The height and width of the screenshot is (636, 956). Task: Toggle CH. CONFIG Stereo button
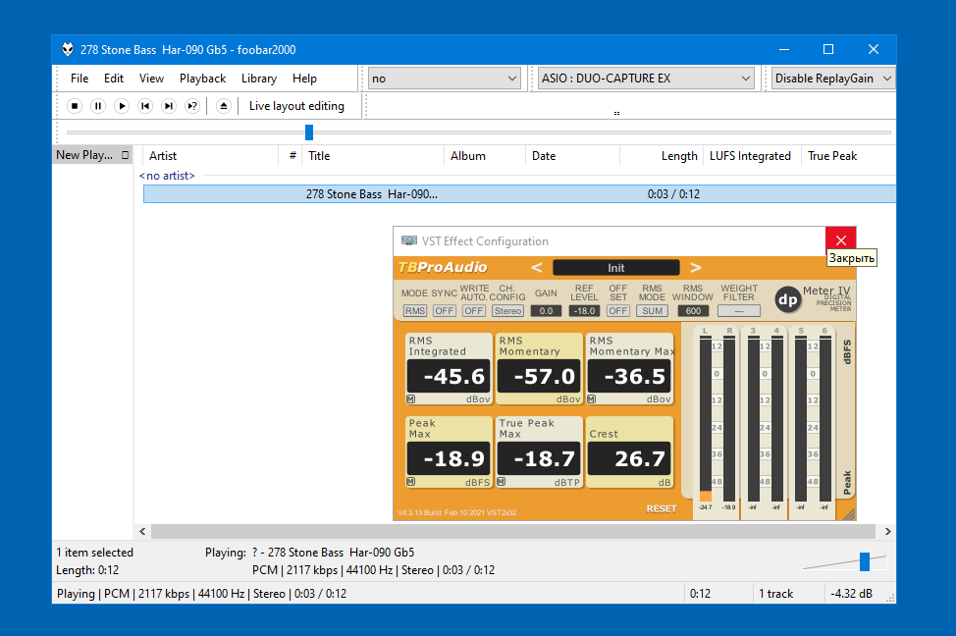507,311
